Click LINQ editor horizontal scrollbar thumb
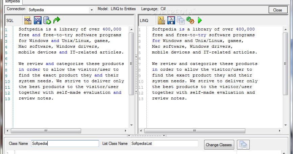The image size is (293, 154). coord(195,131)
